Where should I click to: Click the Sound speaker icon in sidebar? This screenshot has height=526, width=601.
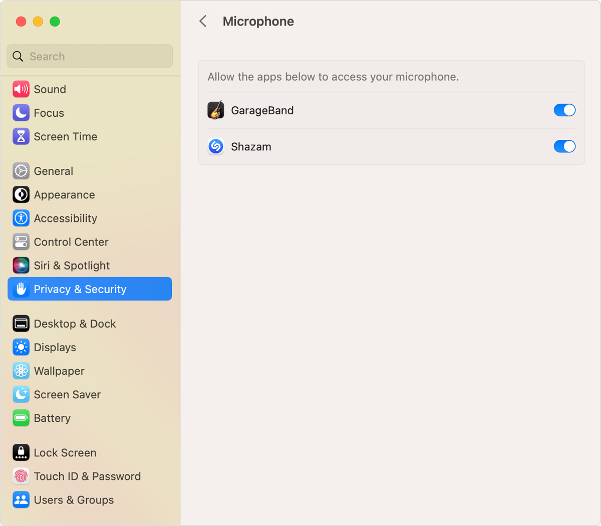pyautogui.click(x=21, y=89)
